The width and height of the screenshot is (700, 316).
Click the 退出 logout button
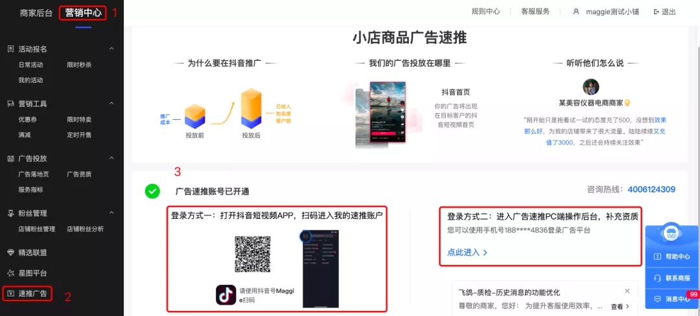point(665,12)
